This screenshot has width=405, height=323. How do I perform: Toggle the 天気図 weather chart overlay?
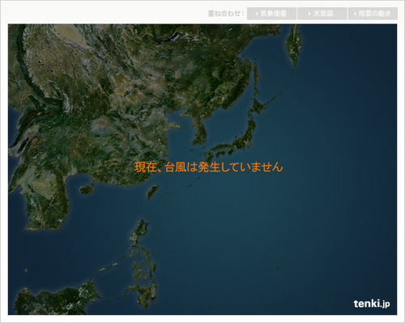[322, 14]
